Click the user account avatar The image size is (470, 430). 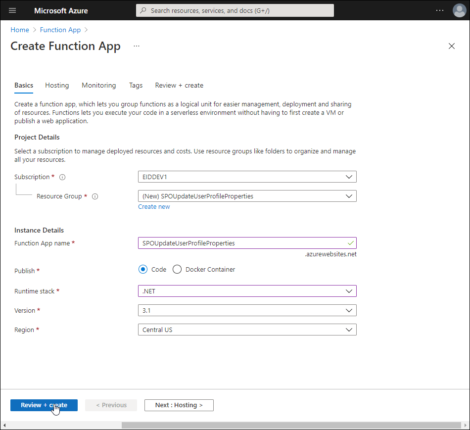(x=459, y=10)
